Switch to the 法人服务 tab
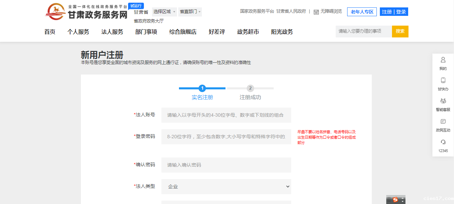This screenshot has width=454, height=204. [112, 32]
